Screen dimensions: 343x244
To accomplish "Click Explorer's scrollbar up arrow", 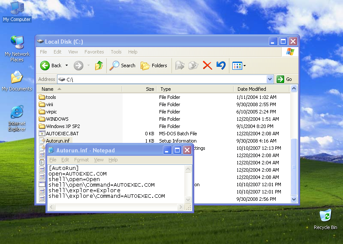I will pos(294,89).
